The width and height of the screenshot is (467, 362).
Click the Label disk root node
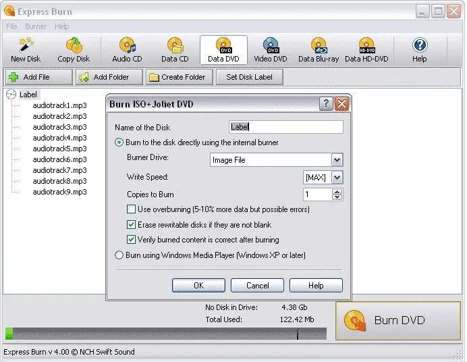28,95
